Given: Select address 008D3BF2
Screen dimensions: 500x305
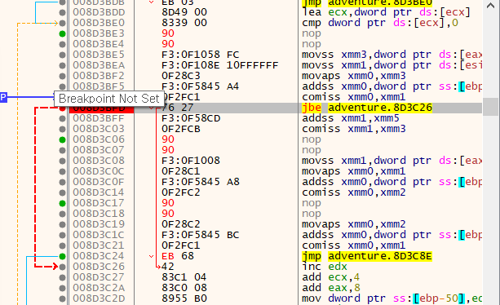Looking at the screenshot, I should click(99, 76).
